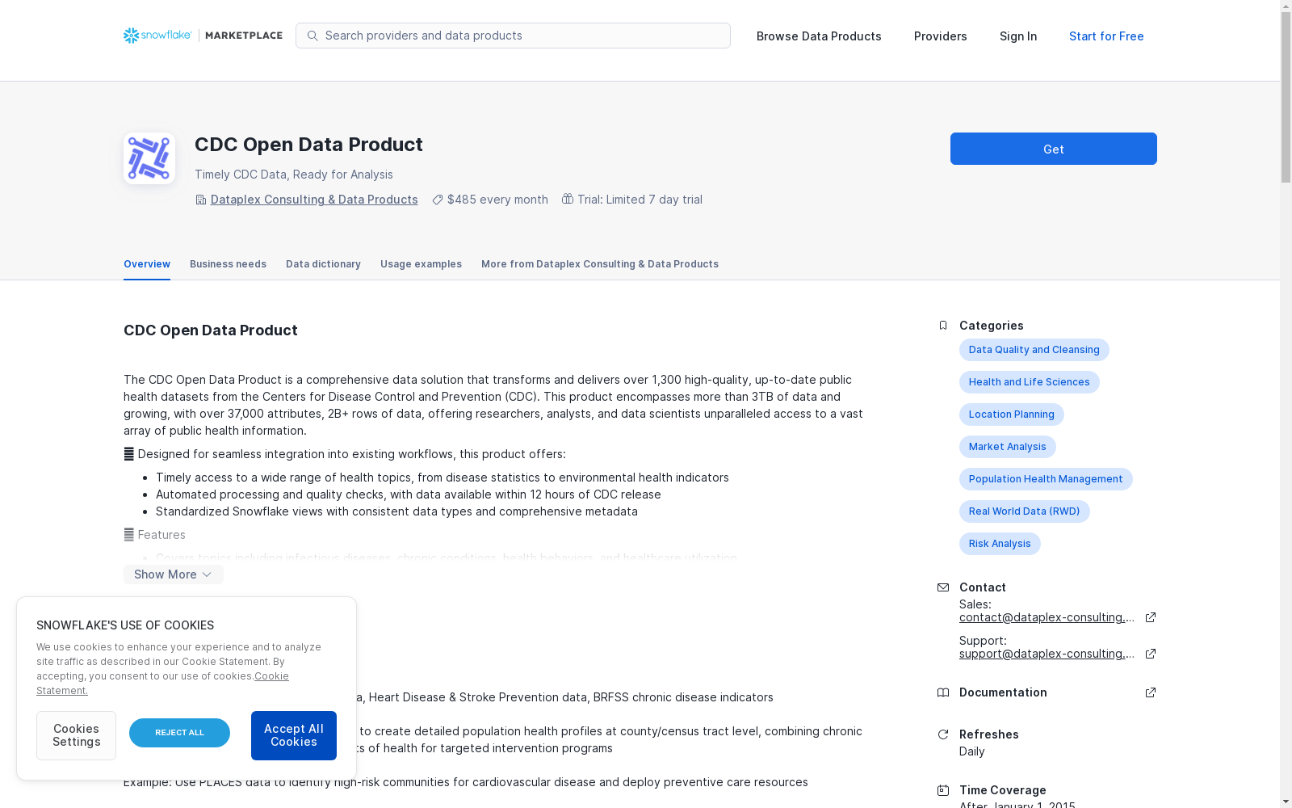Click the 'Time Coverage' heading
Viewport: 1292px width, 808px height.
point(1003,790)
